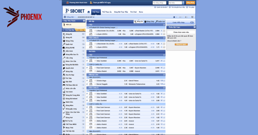This screenshot has height=135, width=258.
Task: Open help icon on Mục Yêu Thích panel
Action: click(x=84, y=21)
